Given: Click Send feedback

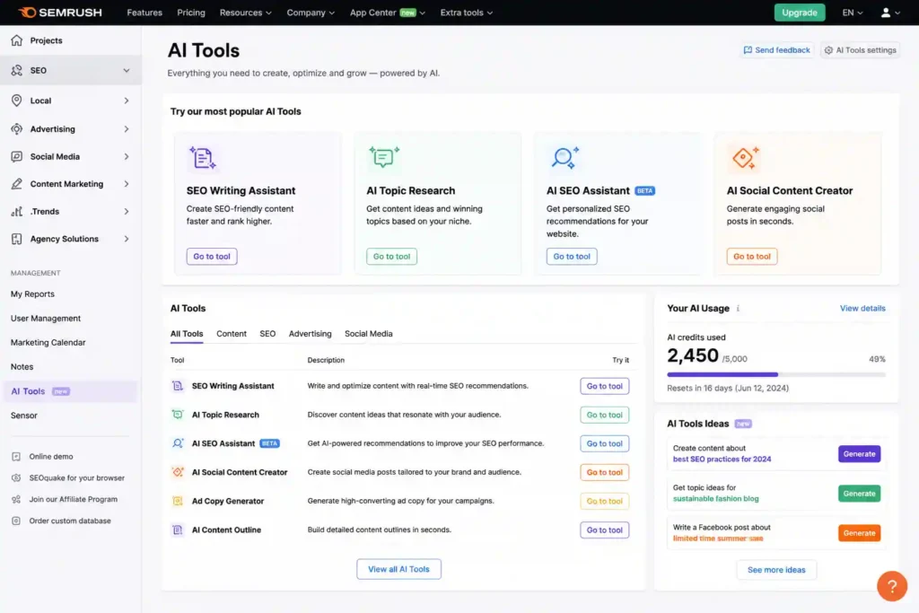Looking at the screenshot, I should point(776,50).
